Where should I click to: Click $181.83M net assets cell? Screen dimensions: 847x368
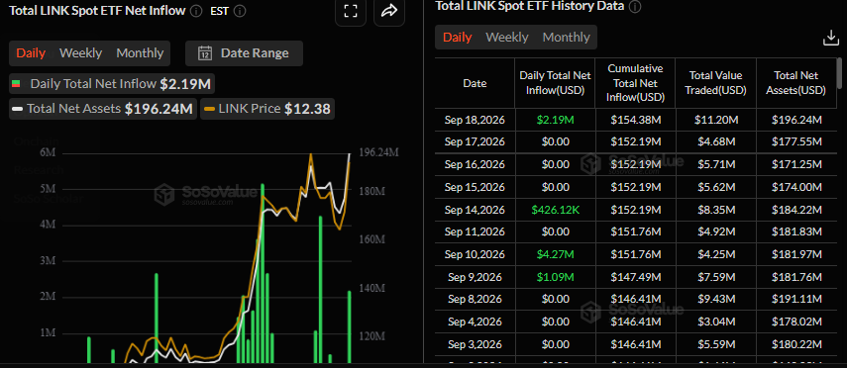click(796, 232)
